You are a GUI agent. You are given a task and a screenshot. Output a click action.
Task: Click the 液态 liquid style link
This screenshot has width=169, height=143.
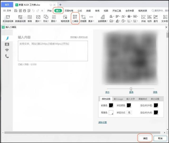click(x=107, y=92)
